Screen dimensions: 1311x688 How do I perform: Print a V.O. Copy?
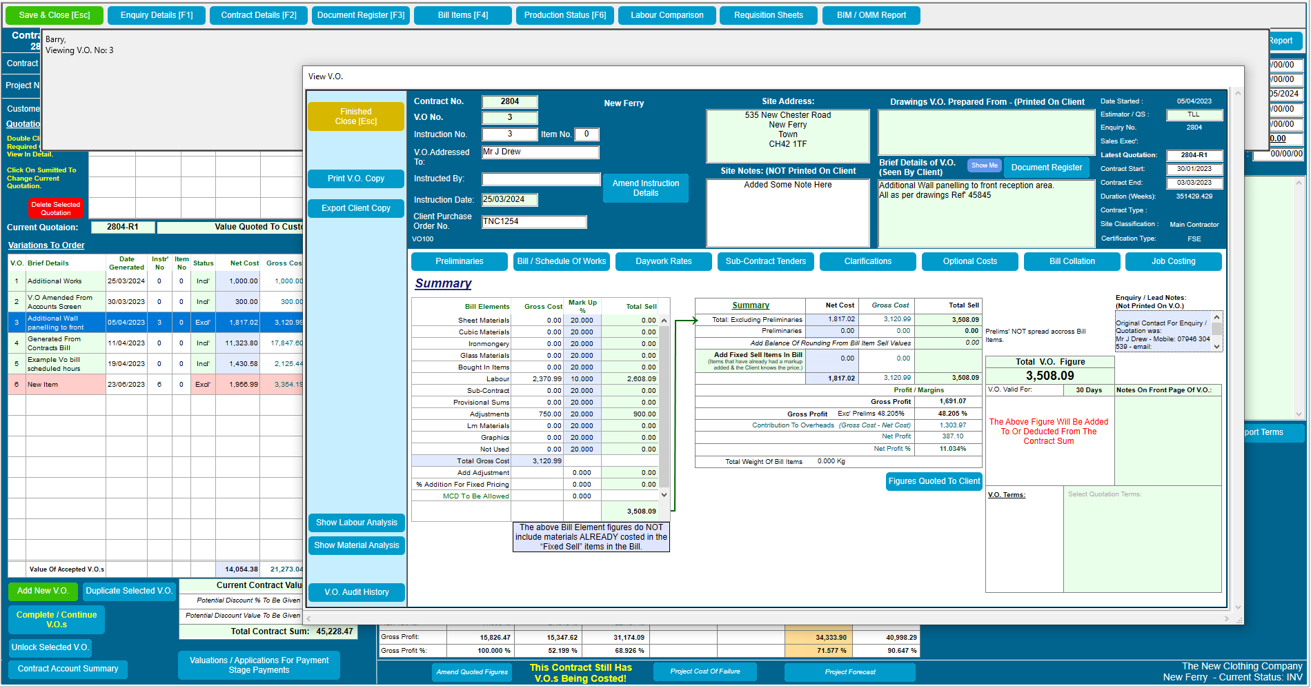click(355, 179)
